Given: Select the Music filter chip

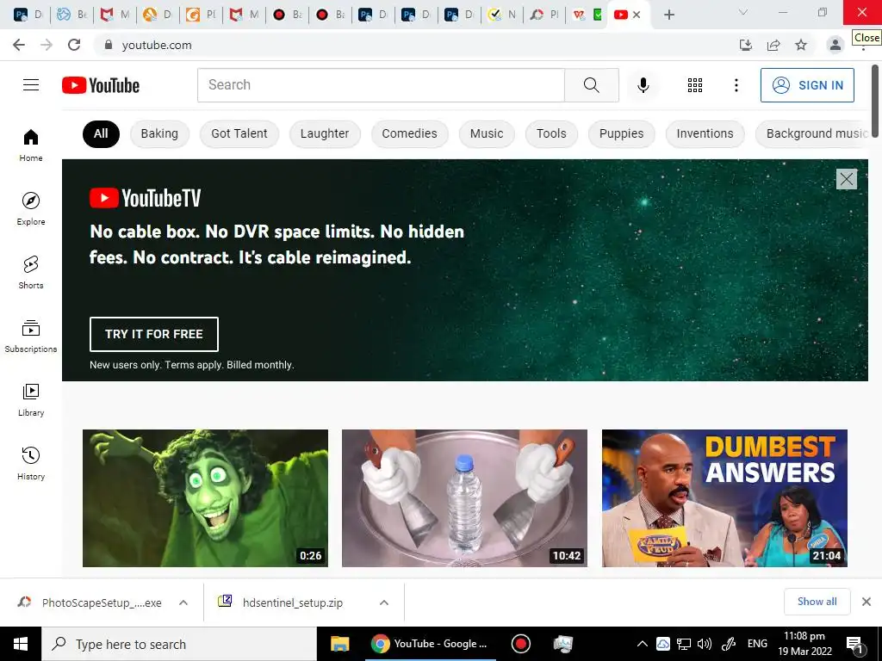Looking at the screenshot, I should tap(487, 133).
